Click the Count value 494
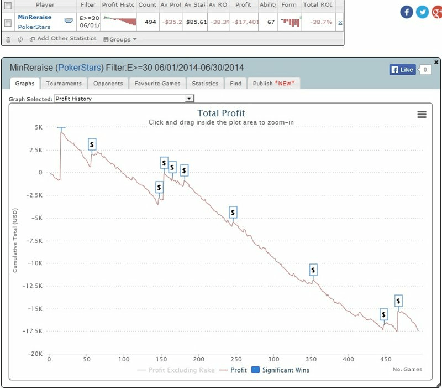Image resolution: width=442 pixels, height=388 pixels. [x=150, y=22]
